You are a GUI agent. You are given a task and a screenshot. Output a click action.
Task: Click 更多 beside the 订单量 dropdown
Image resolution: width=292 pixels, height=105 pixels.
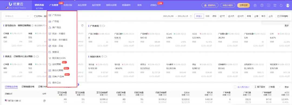coord(287,87)
